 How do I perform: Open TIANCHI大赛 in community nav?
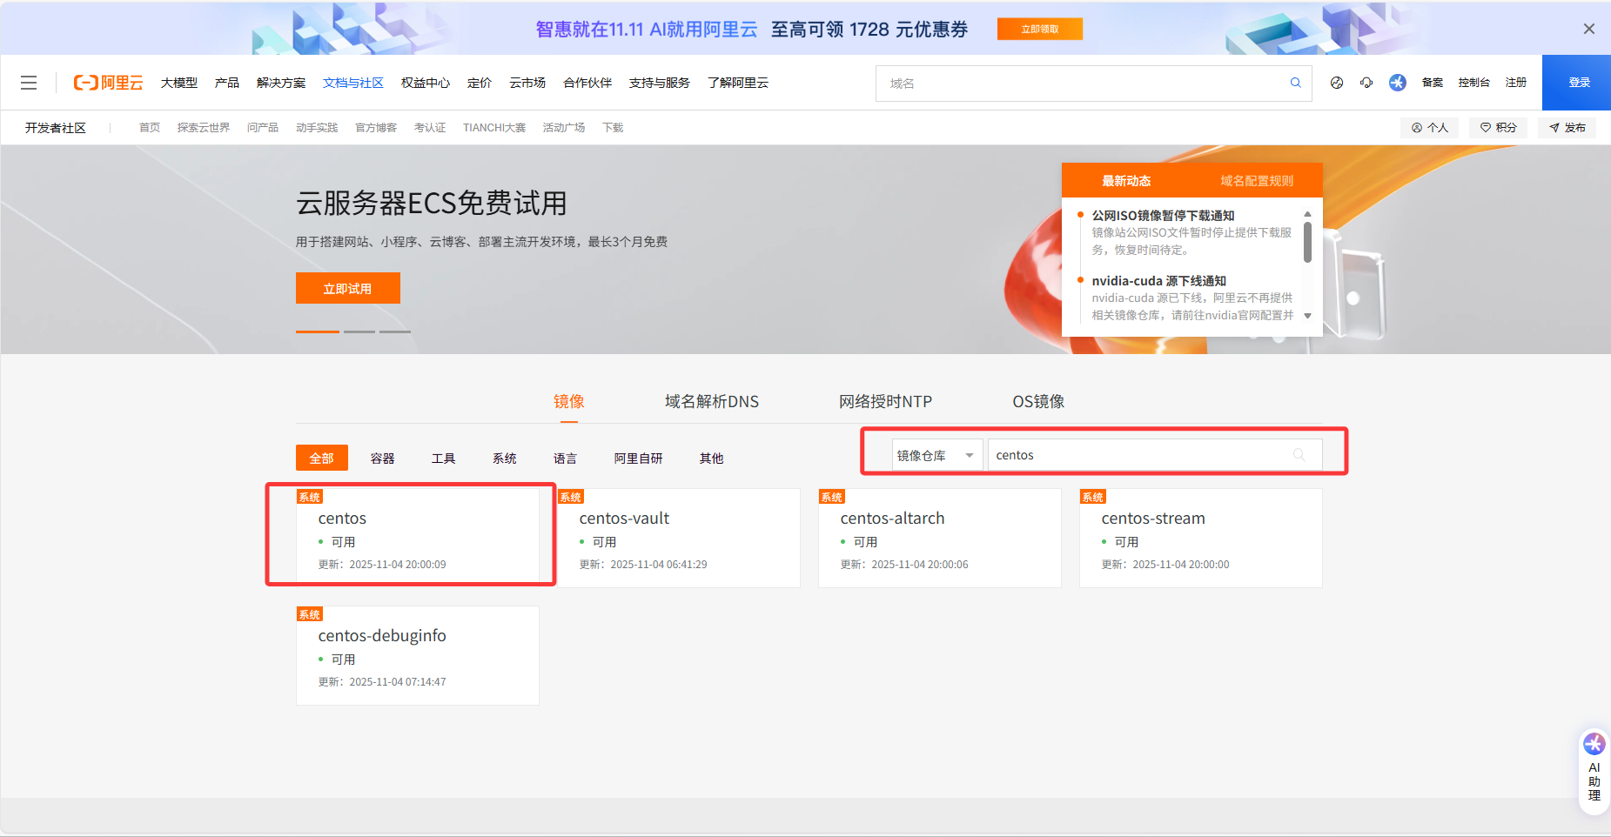tap(494, 128)
